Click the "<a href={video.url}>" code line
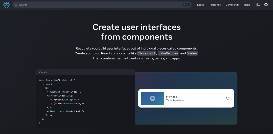This screenshot has height=134, width=273. (x=60, y=96)
